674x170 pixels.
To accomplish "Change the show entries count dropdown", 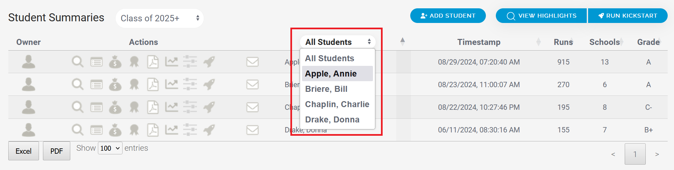I will [x=110, y=148].
